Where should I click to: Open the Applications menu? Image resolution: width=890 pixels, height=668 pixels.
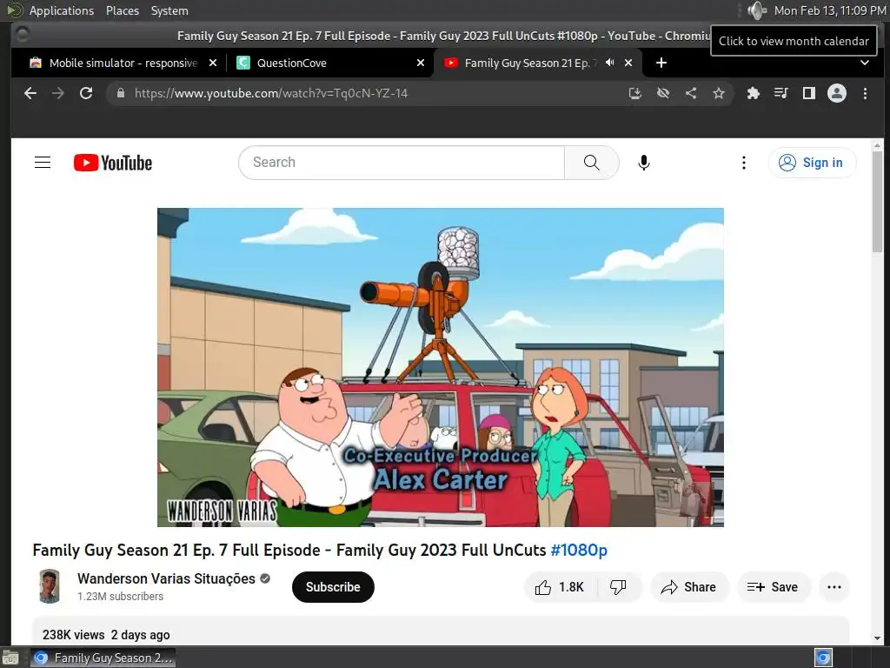tap(62, 10)
